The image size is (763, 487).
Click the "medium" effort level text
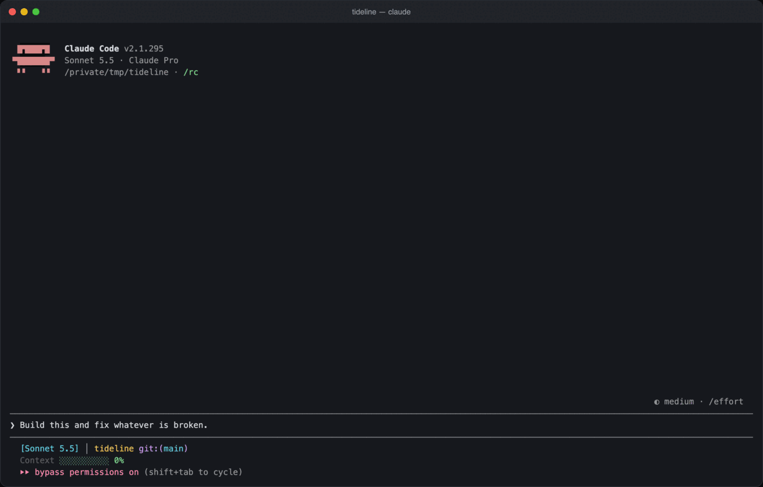[x=679, y=402]
